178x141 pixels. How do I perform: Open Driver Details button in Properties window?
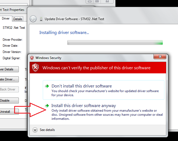pos(9,69)
